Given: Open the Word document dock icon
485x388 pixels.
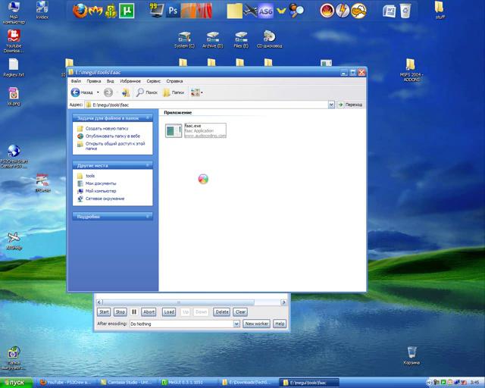Looking at the screenshot, I should pyautogui.click(x=389, y=11).
